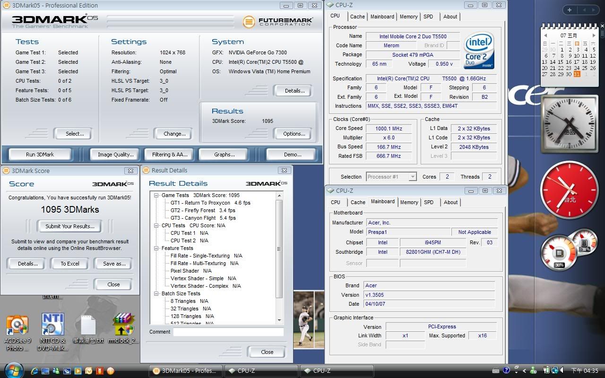Collapse the Batch Size Tests tree node
Viewport: 605px width, 378px height.
[x=156, y=293]
